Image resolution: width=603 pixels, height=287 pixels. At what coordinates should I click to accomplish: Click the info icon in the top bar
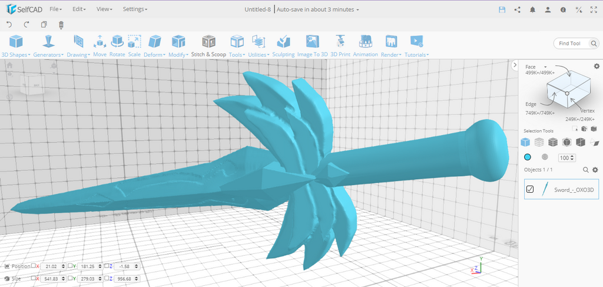[x=563, y=10]
